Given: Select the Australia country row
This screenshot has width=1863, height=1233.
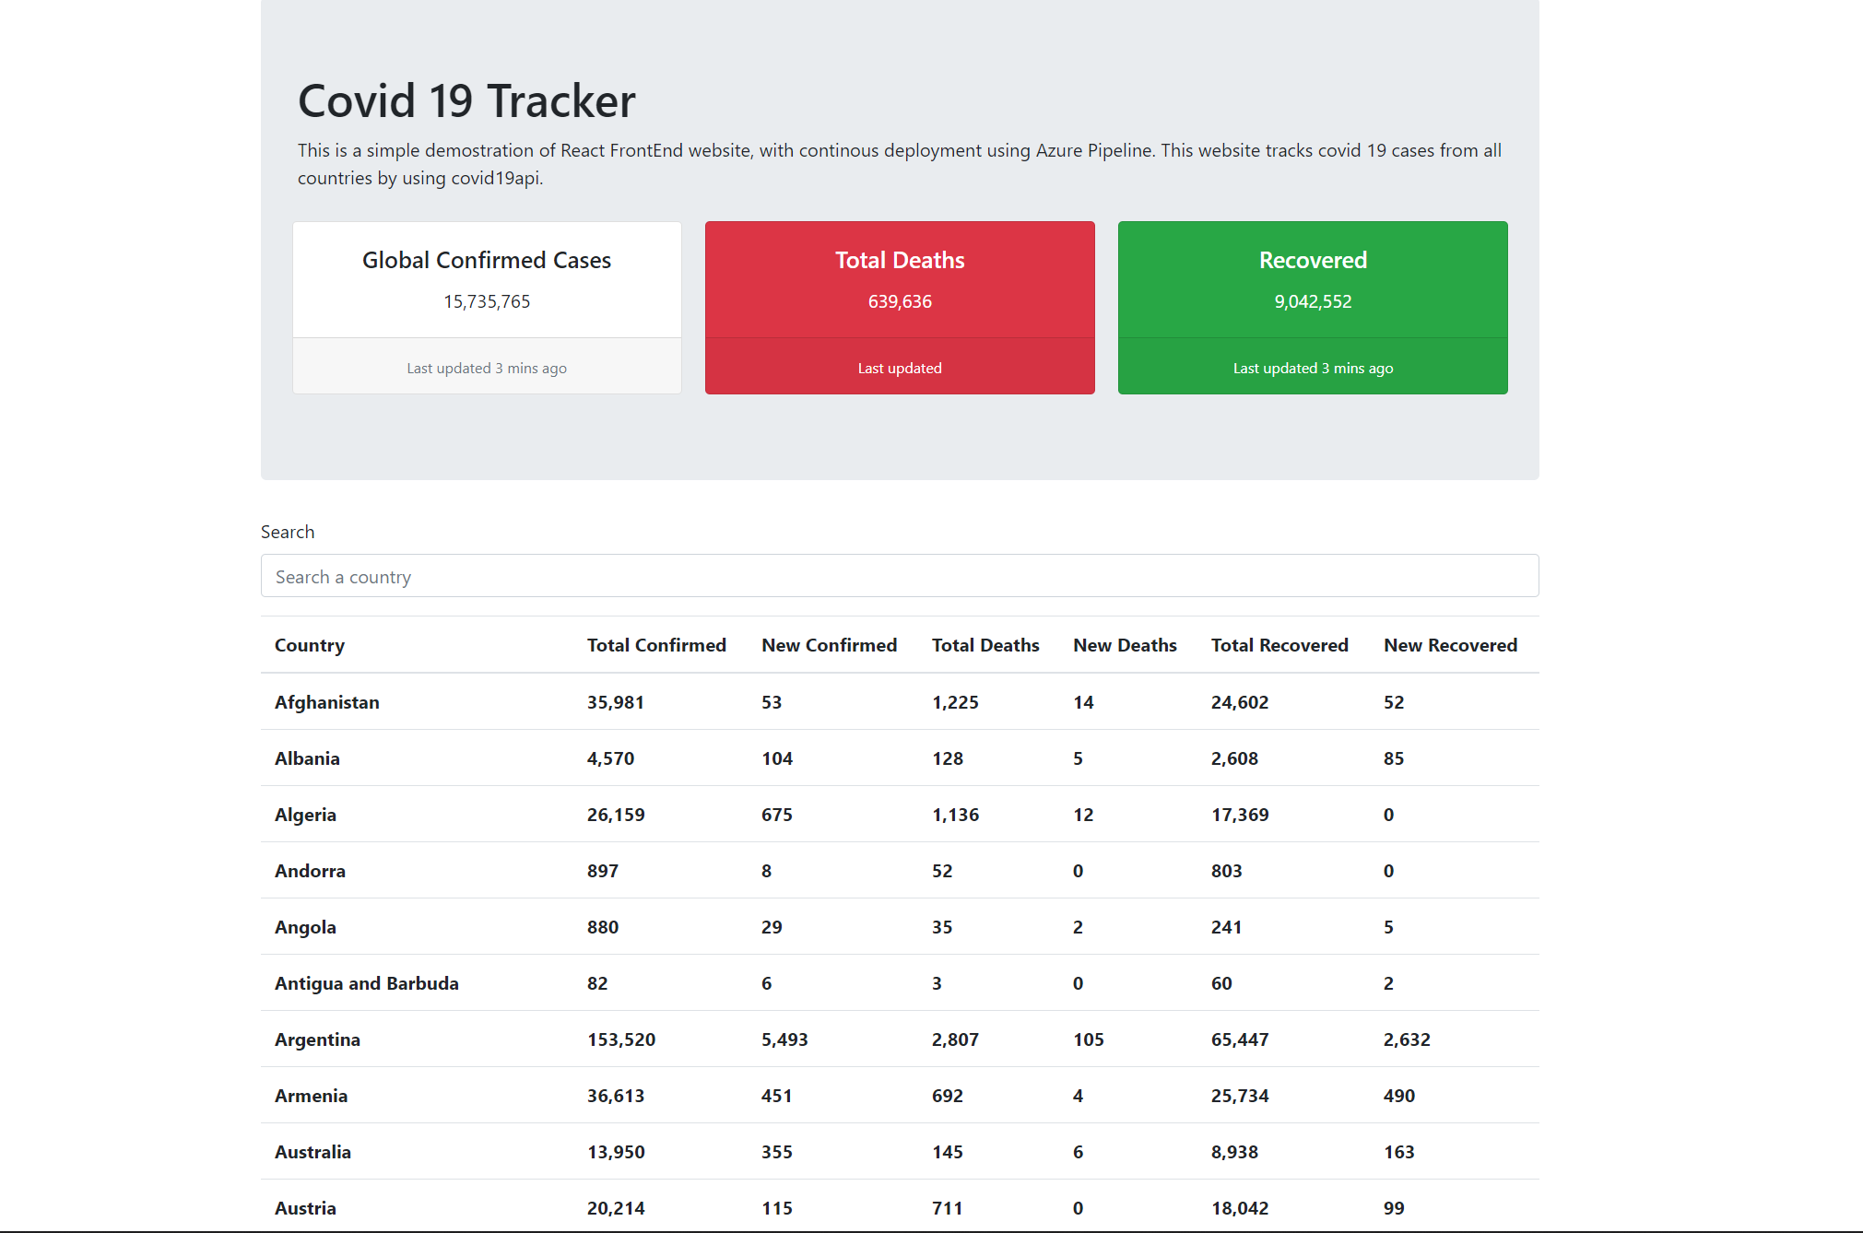Looking at the screenshot, I should (x=312, y=1152).
